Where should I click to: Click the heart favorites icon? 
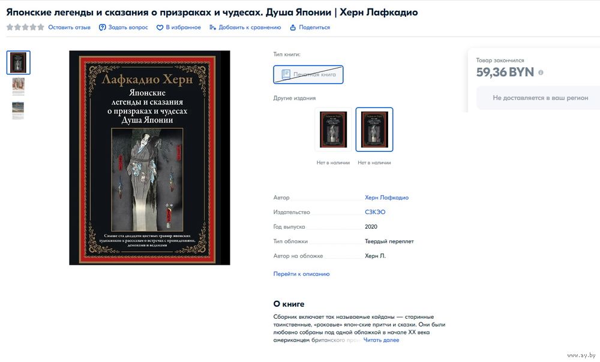click(160, 28)
